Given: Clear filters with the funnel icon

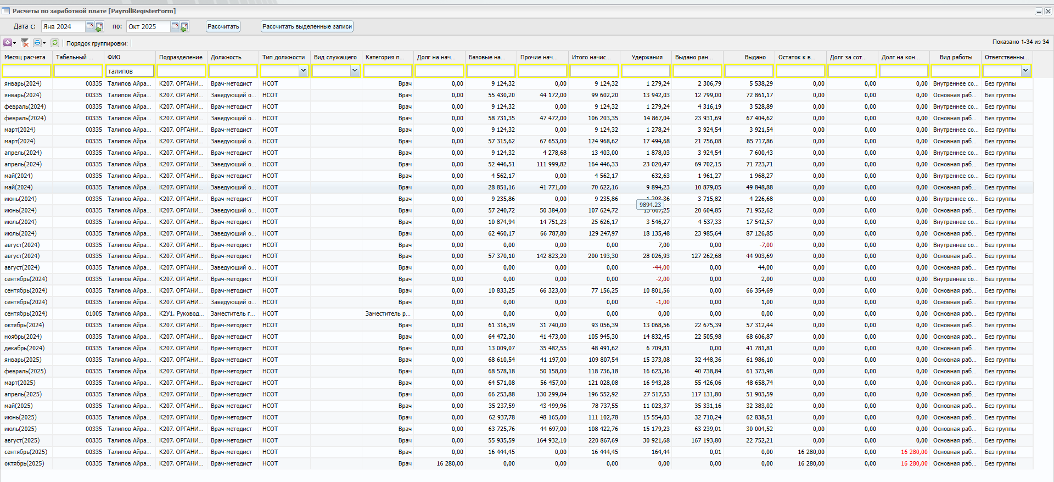Looking at the screenshot, I should tap(25, 43).
